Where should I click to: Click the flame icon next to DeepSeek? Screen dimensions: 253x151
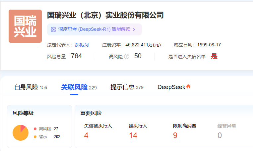coord(188,86)
